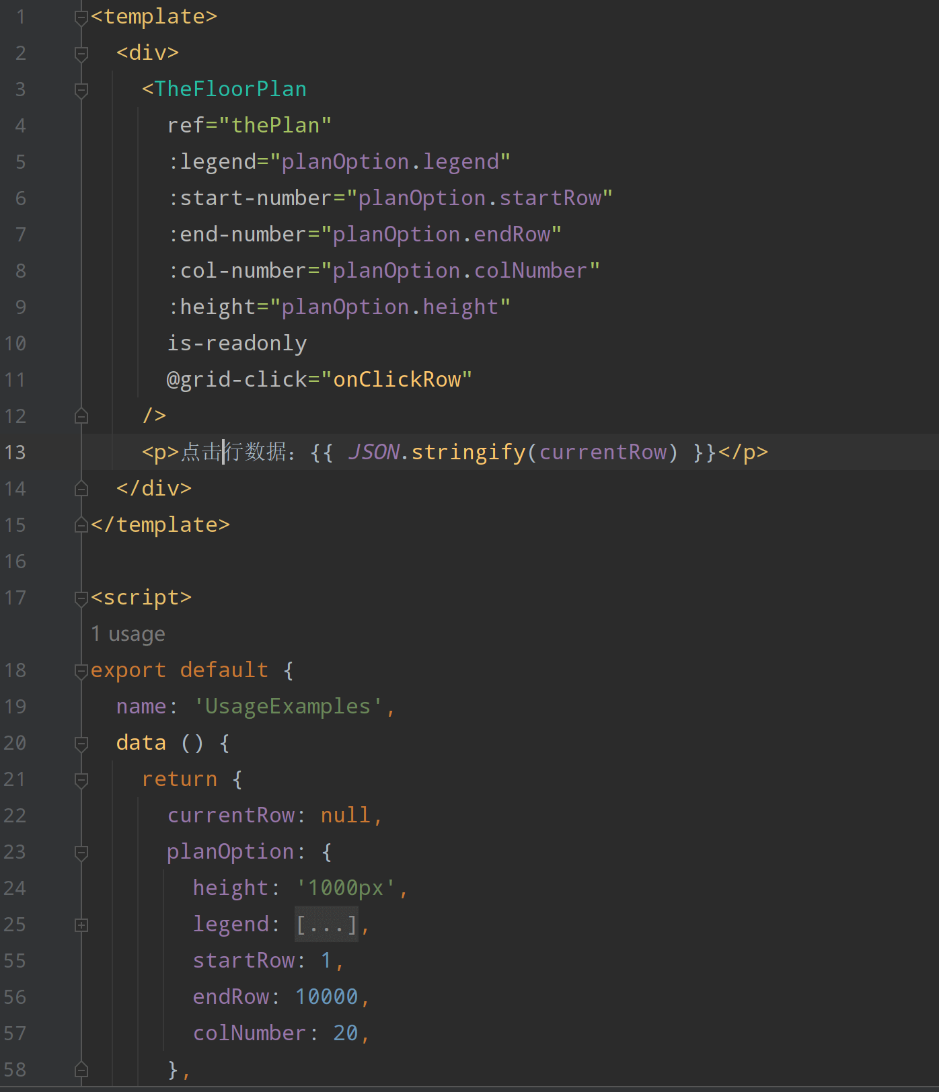The height and width of the screenshot is (1092, 939).
Task: Open the '1 usage' inlay hint
Action: coord(128,634)
